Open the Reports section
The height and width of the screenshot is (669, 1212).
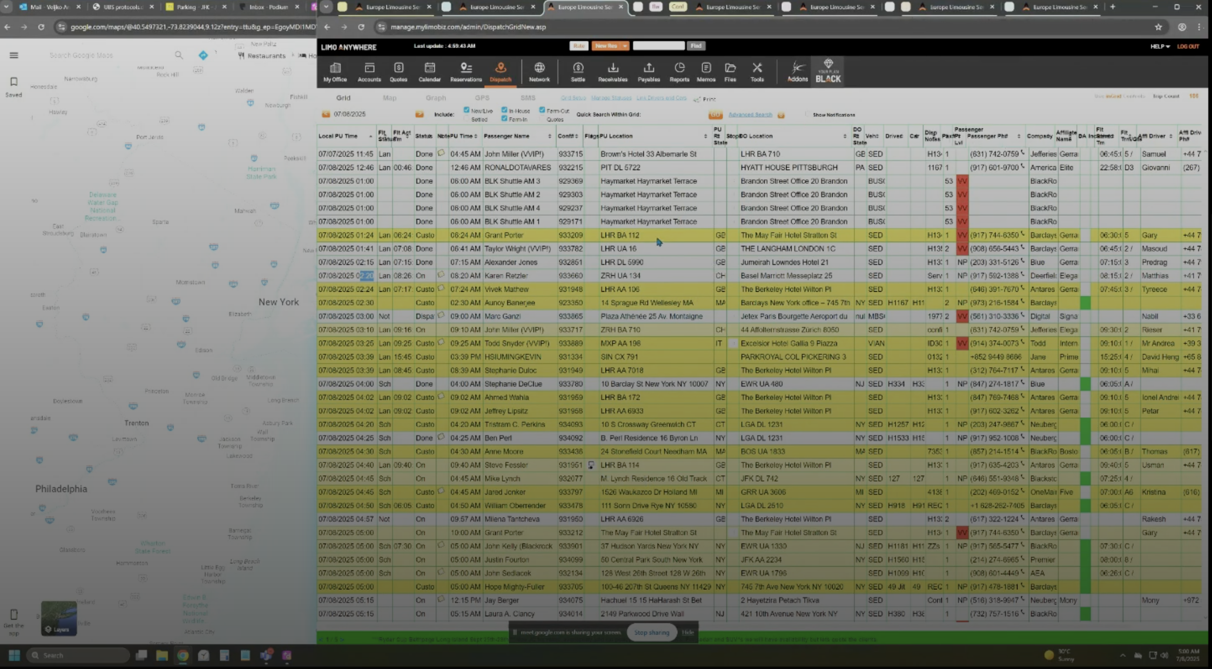click(679, 71)
